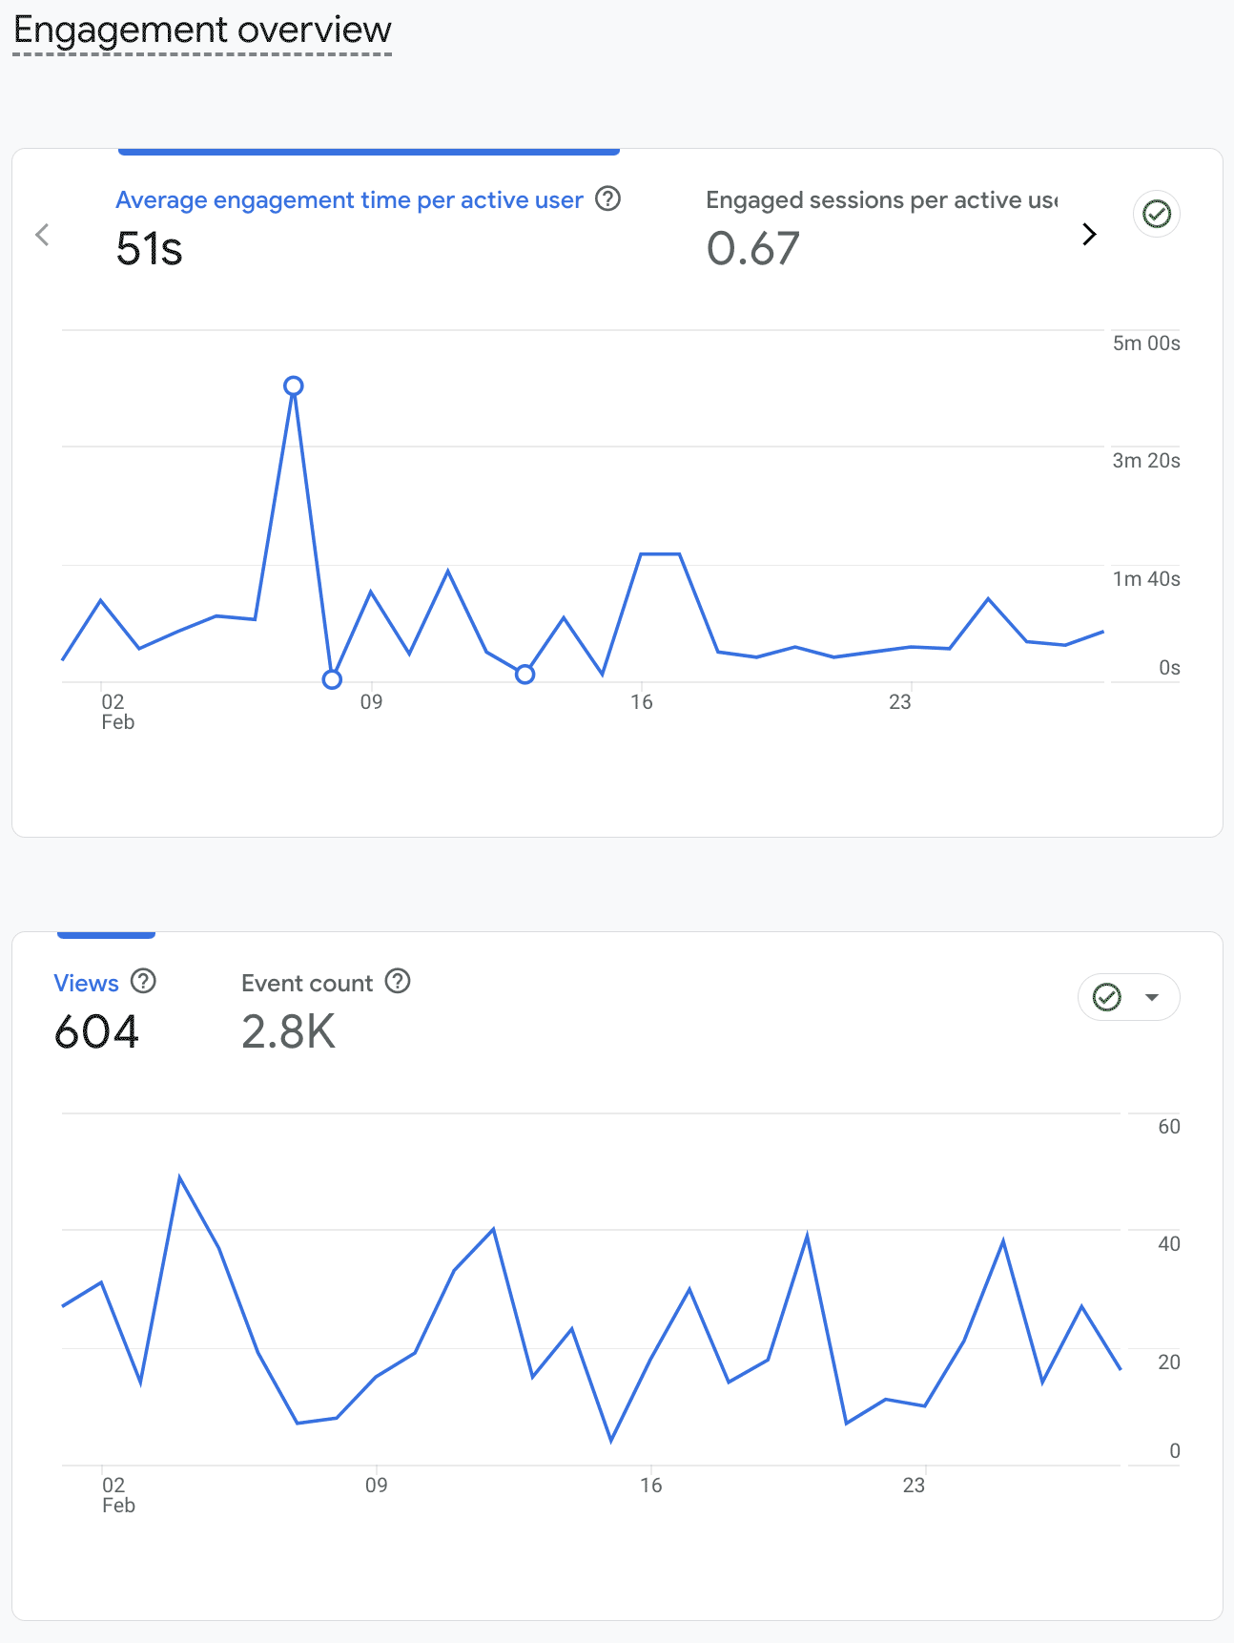Click the 2.8K event count value
This screenshot has height=1643, width=1234.
pyautogui.click(x=288, y=1031)
